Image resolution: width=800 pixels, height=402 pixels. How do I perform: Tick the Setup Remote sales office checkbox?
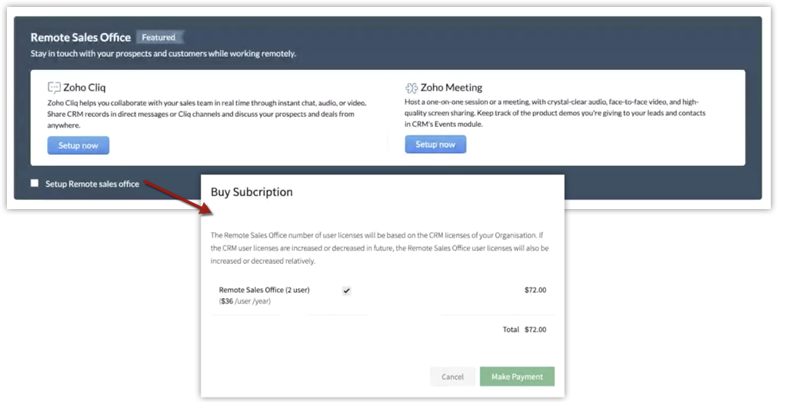pos(34,183)
